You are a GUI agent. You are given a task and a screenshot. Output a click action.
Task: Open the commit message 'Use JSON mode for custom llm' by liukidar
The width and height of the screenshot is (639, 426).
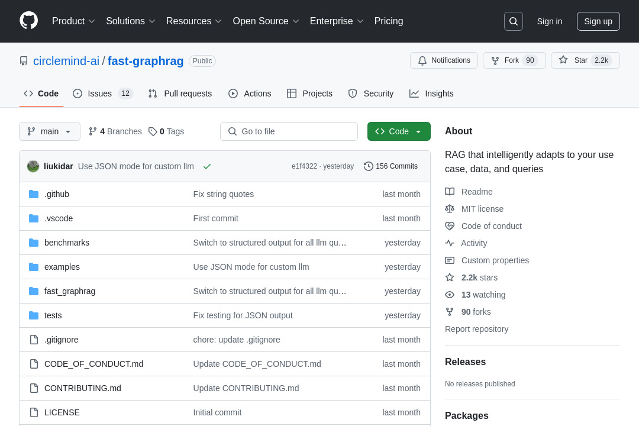135,166
